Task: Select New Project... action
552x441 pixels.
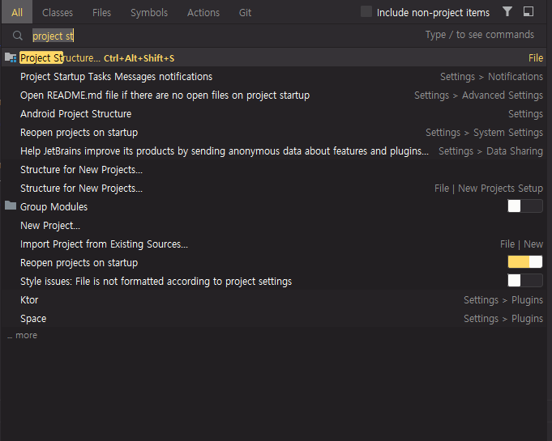Action: point(274,226)
